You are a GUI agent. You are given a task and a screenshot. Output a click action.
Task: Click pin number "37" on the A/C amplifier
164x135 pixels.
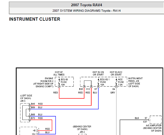(146, 118)
